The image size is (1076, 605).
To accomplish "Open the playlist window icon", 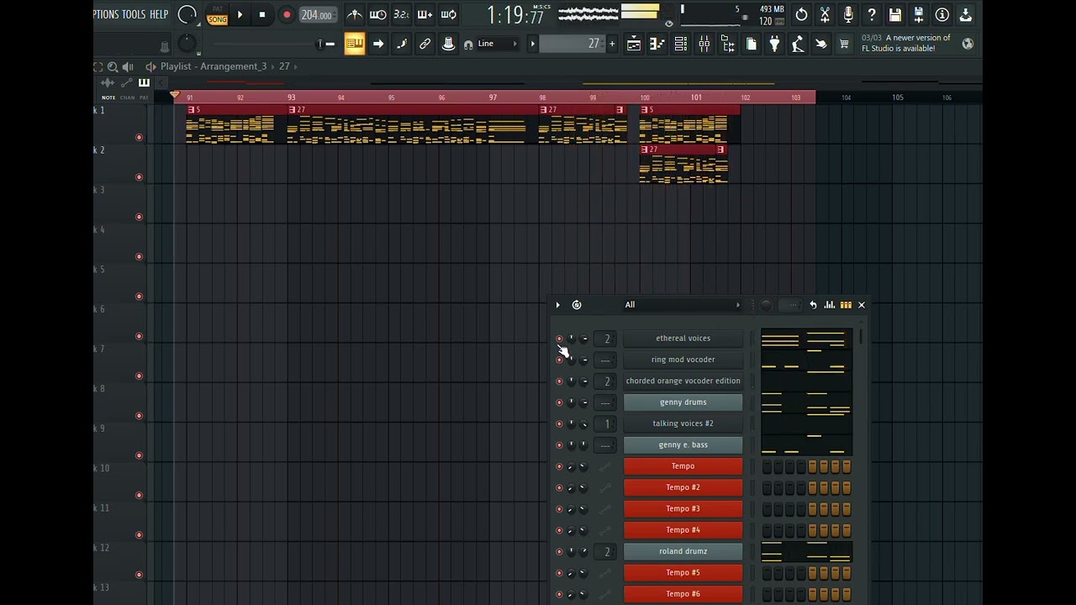I will (x=634, y=44).
